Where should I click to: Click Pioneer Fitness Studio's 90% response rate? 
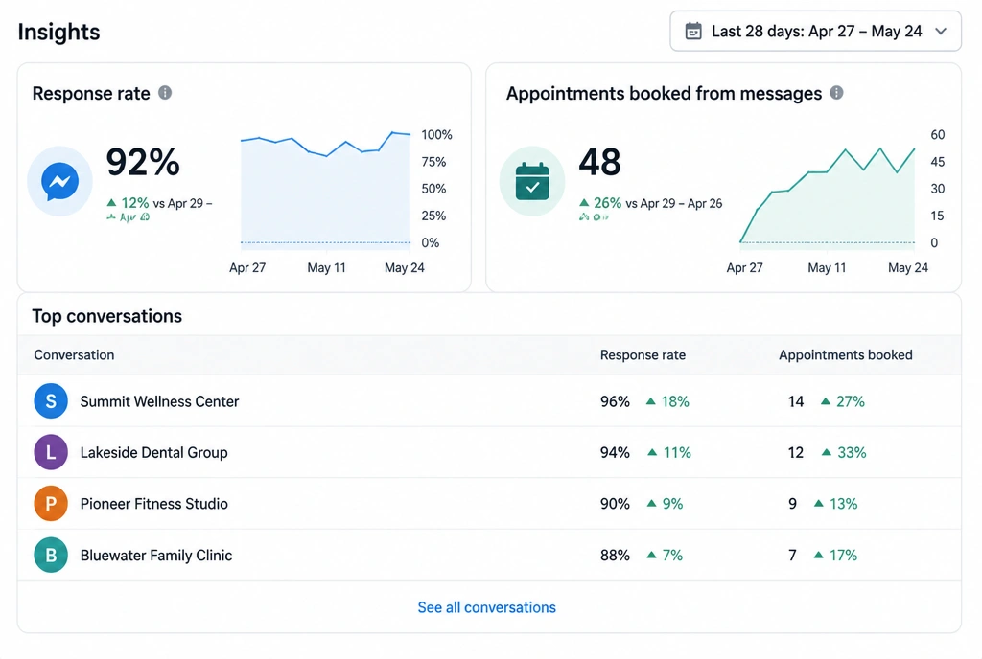615,504
